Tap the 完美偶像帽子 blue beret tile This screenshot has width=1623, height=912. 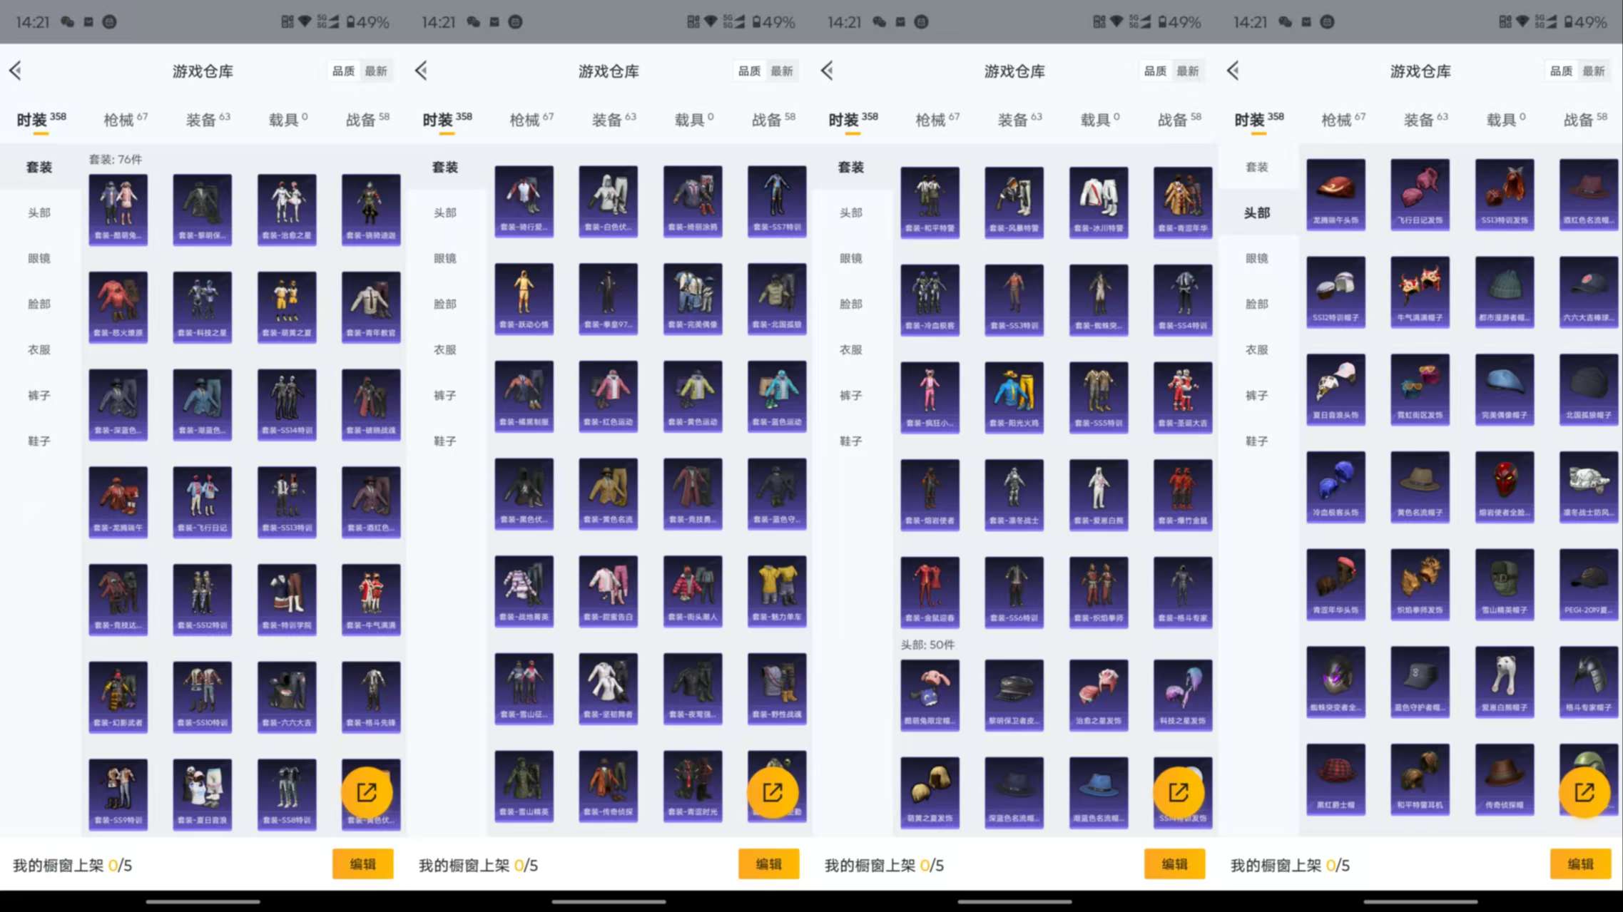point(1505,389)
